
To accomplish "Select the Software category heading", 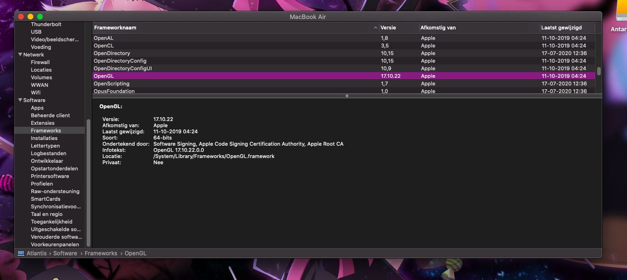I will pos(34,100).
